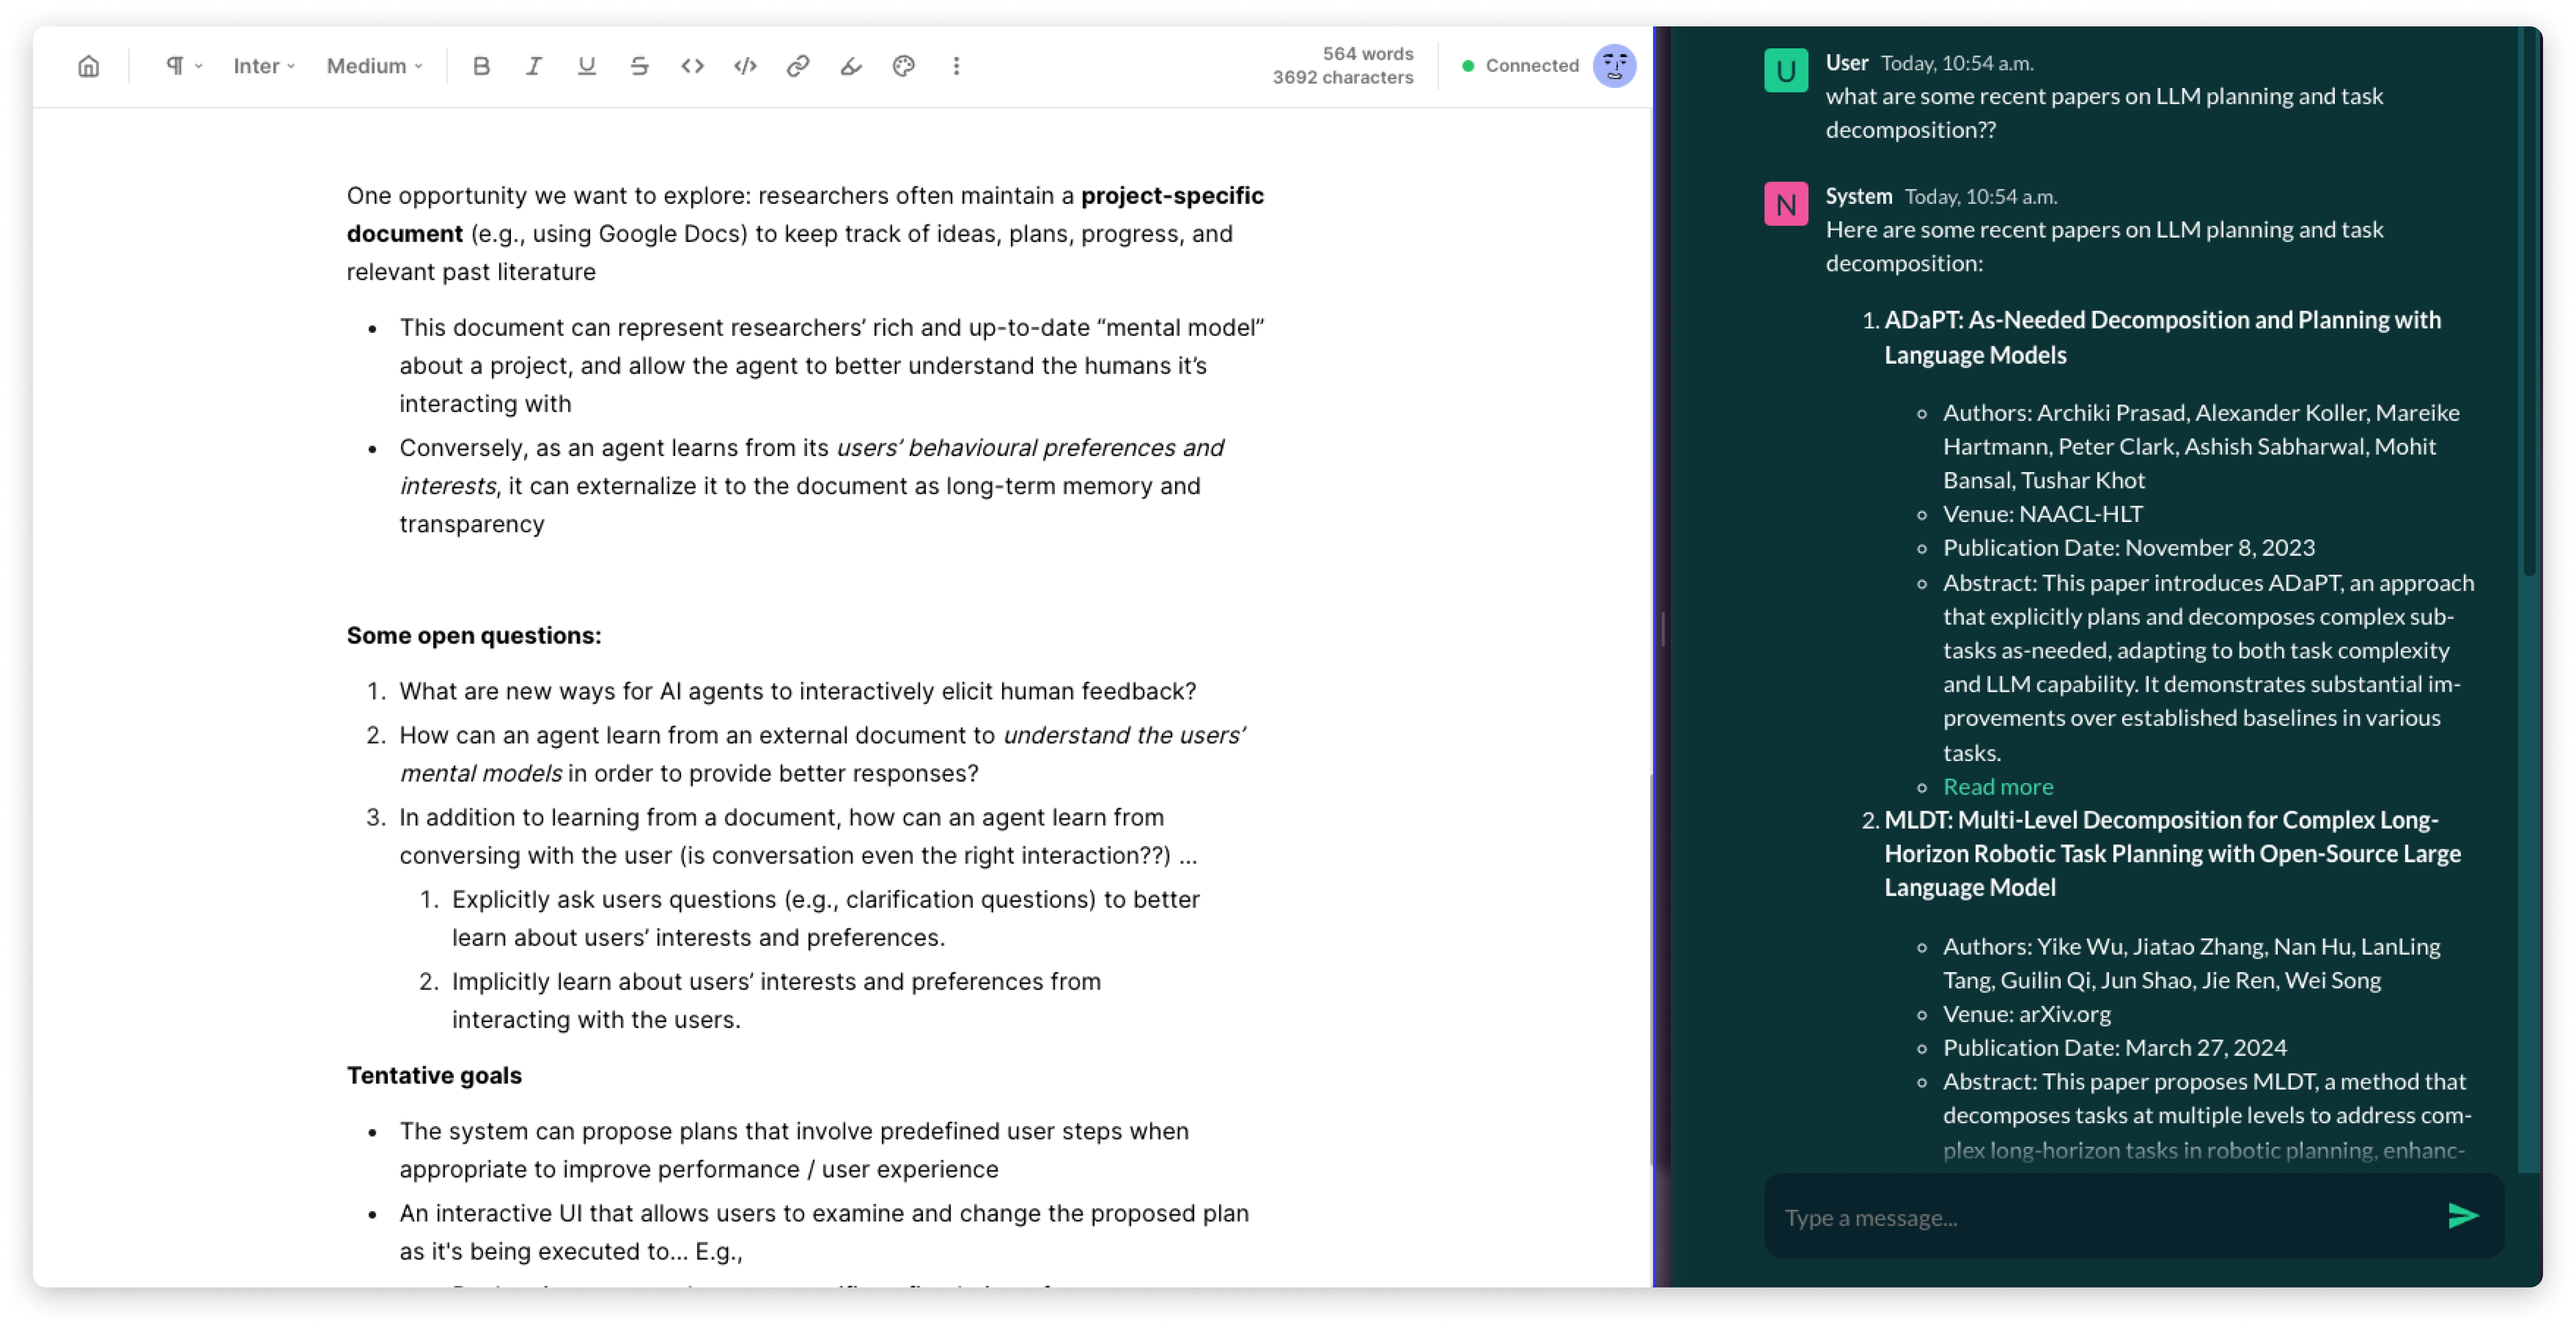
Task: Click the Connected status indicator
Action: pos(1520,66)
